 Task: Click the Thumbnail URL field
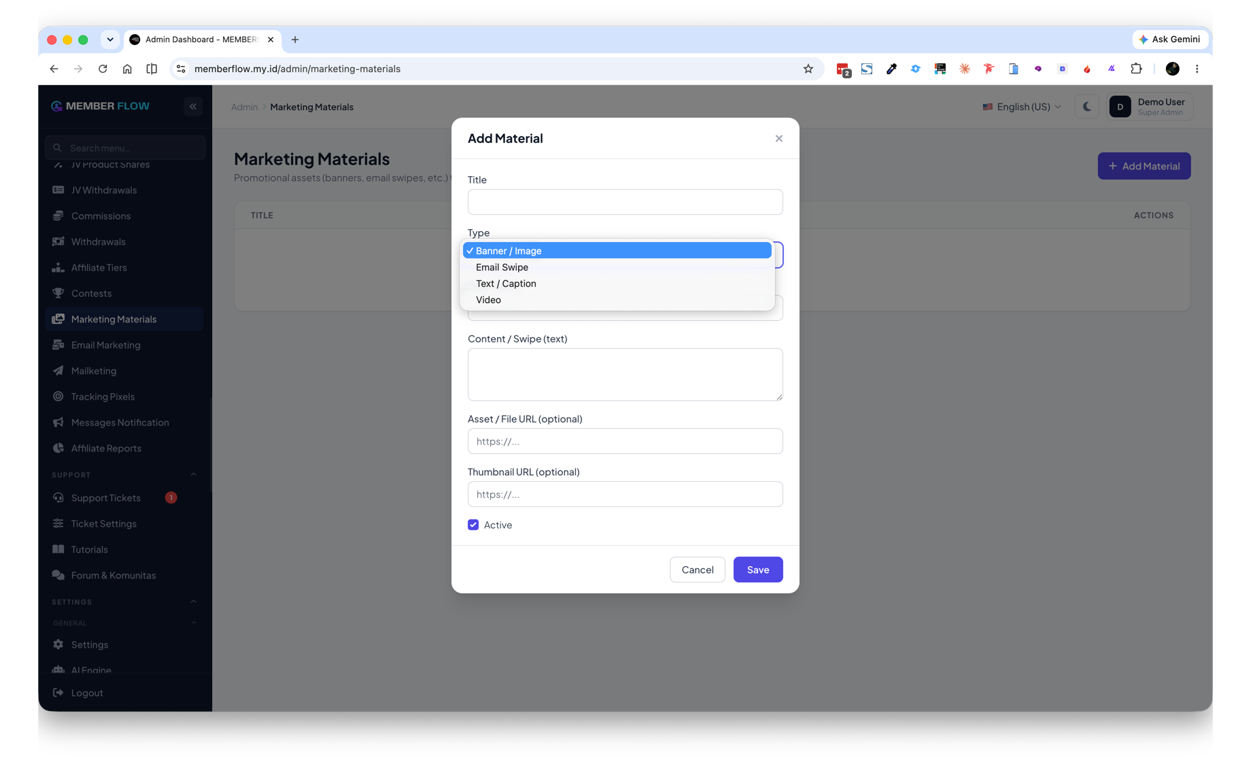[x=625, y=494]
